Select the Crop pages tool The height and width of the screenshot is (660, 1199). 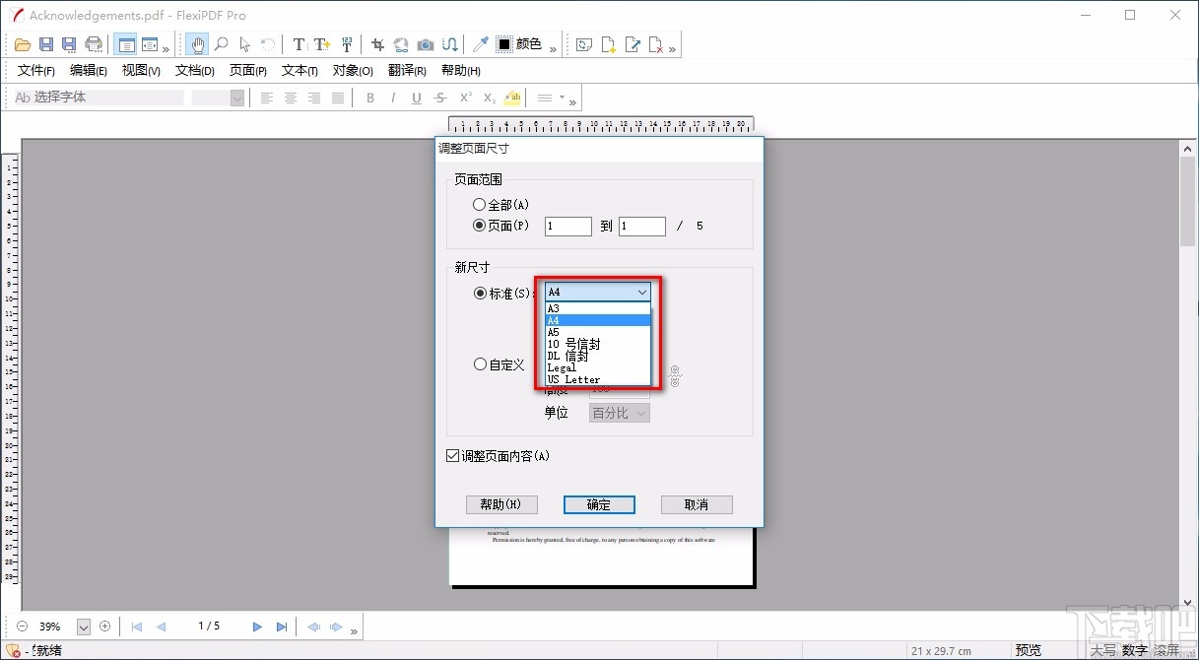(376, 44)
